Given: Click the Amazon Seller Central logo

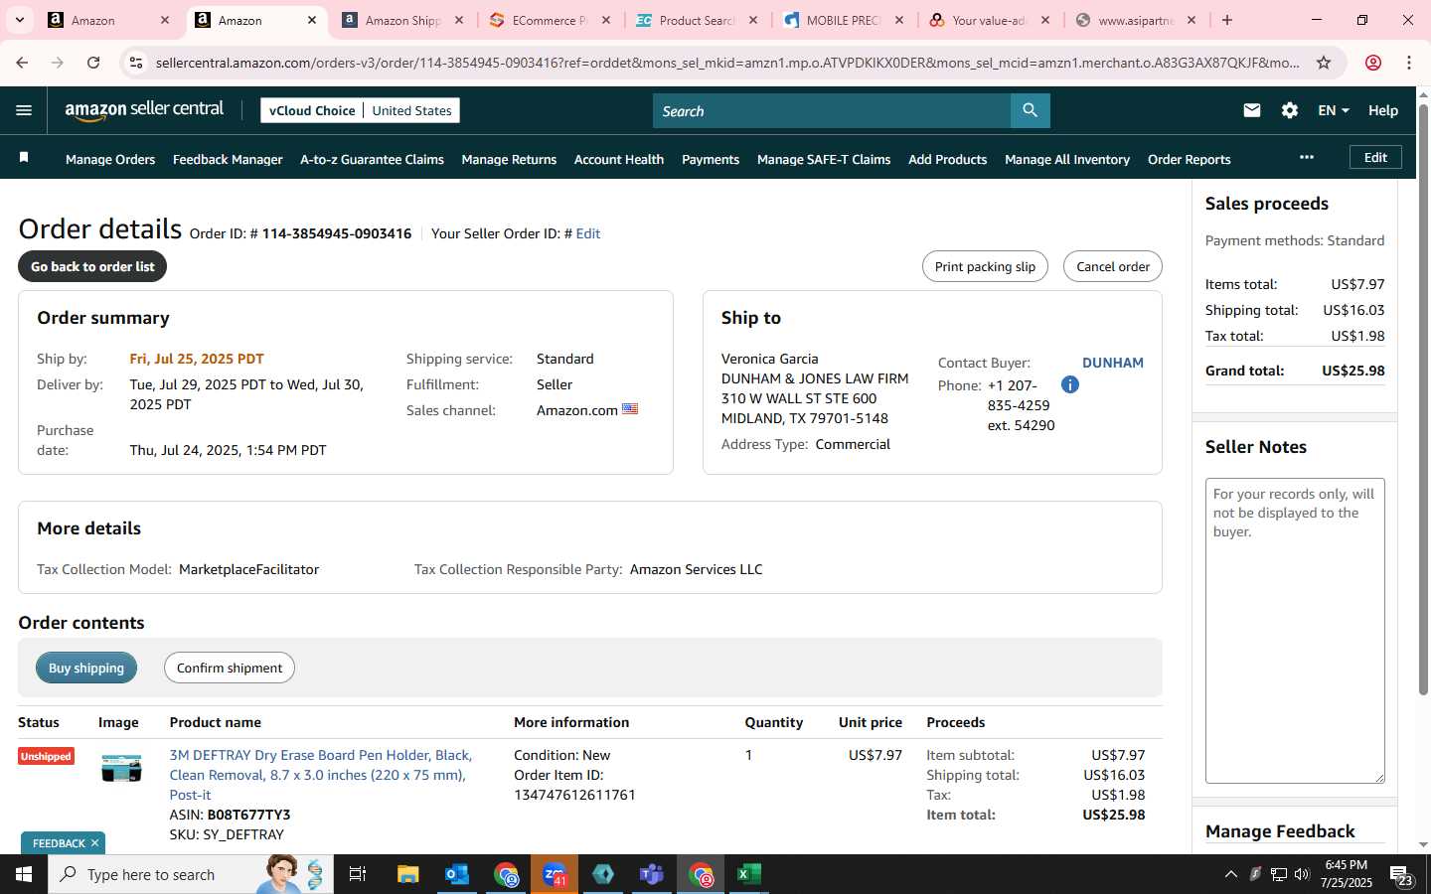Looking at the screenshot, I should pos(144,110).
